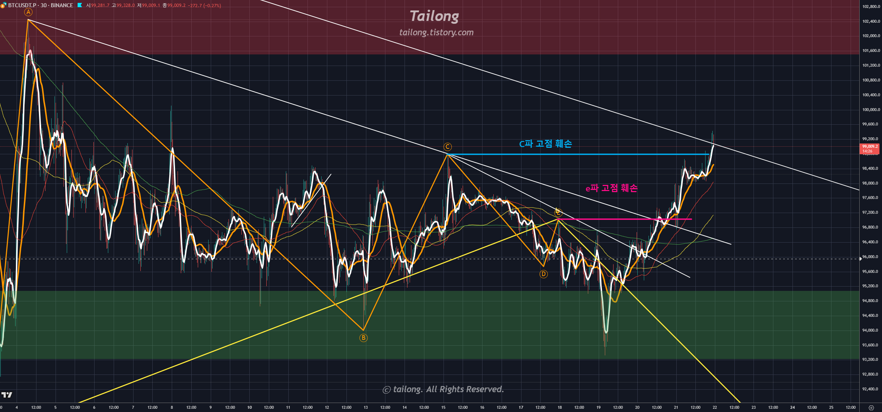Click date 10 on the time axis
The width and height of the screenshot is (882, 412).
tap(249, 407)
